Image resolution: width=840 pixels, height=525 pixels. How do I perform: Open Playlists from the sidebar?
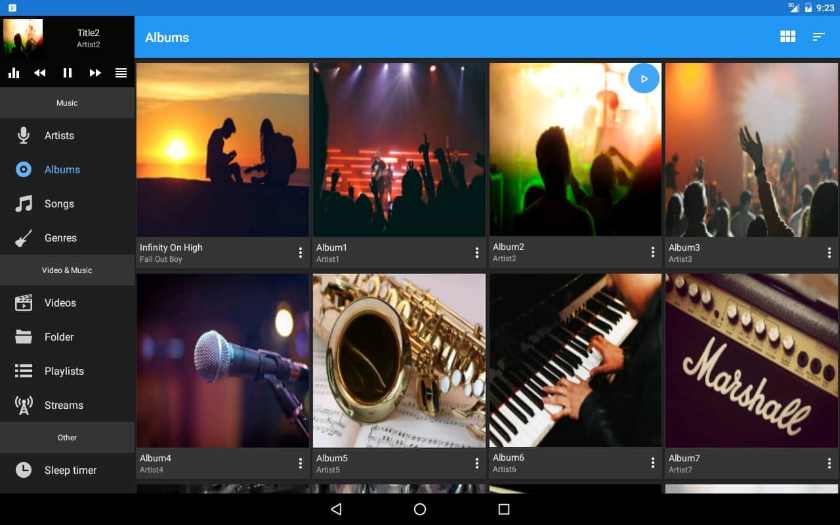click(x=64, y=371)
